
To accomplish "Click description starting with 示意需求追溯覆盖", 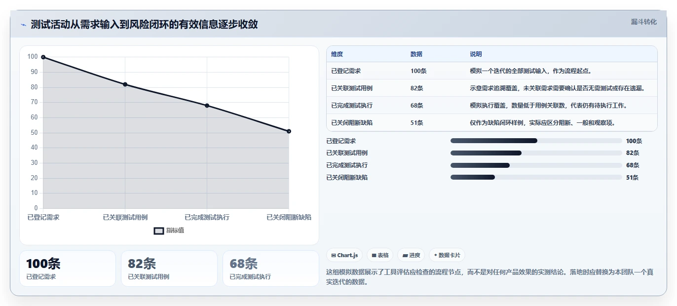I will (x=558, y=88).
